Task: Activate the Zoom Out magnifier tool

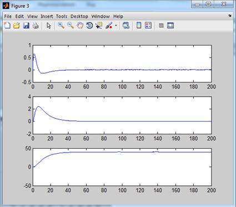Action: tap(71, 26)
